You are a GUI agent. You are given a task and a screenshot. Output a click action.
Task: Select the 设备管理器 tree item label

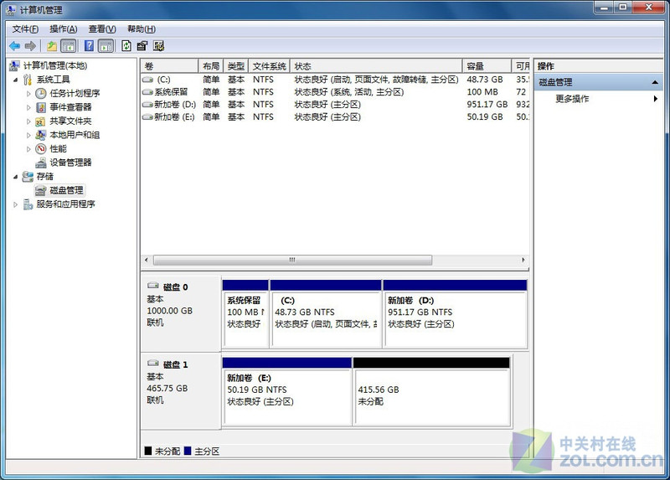tap(70, 163)
